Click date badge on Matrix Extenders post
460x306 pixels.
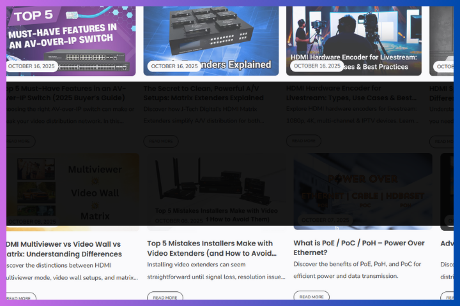174,66
